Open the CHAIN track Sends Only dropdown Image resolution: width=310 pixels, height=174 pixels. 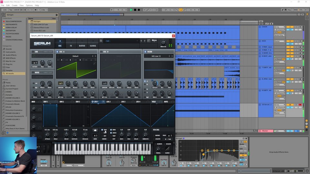[x=279, y=35]
